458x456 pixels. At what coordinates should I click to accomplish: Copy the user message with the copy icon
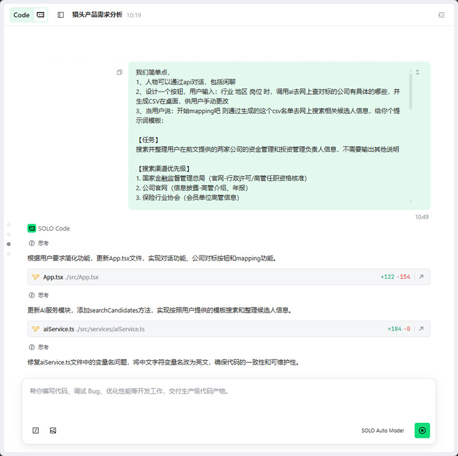pos(120,72)
